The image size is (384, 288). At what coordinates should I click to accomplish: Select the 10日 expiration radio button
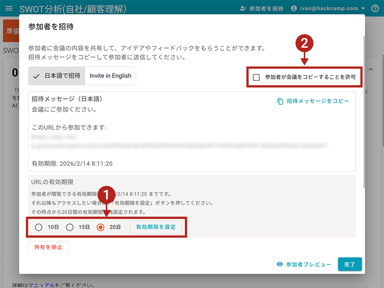click(x=39, y=227)
